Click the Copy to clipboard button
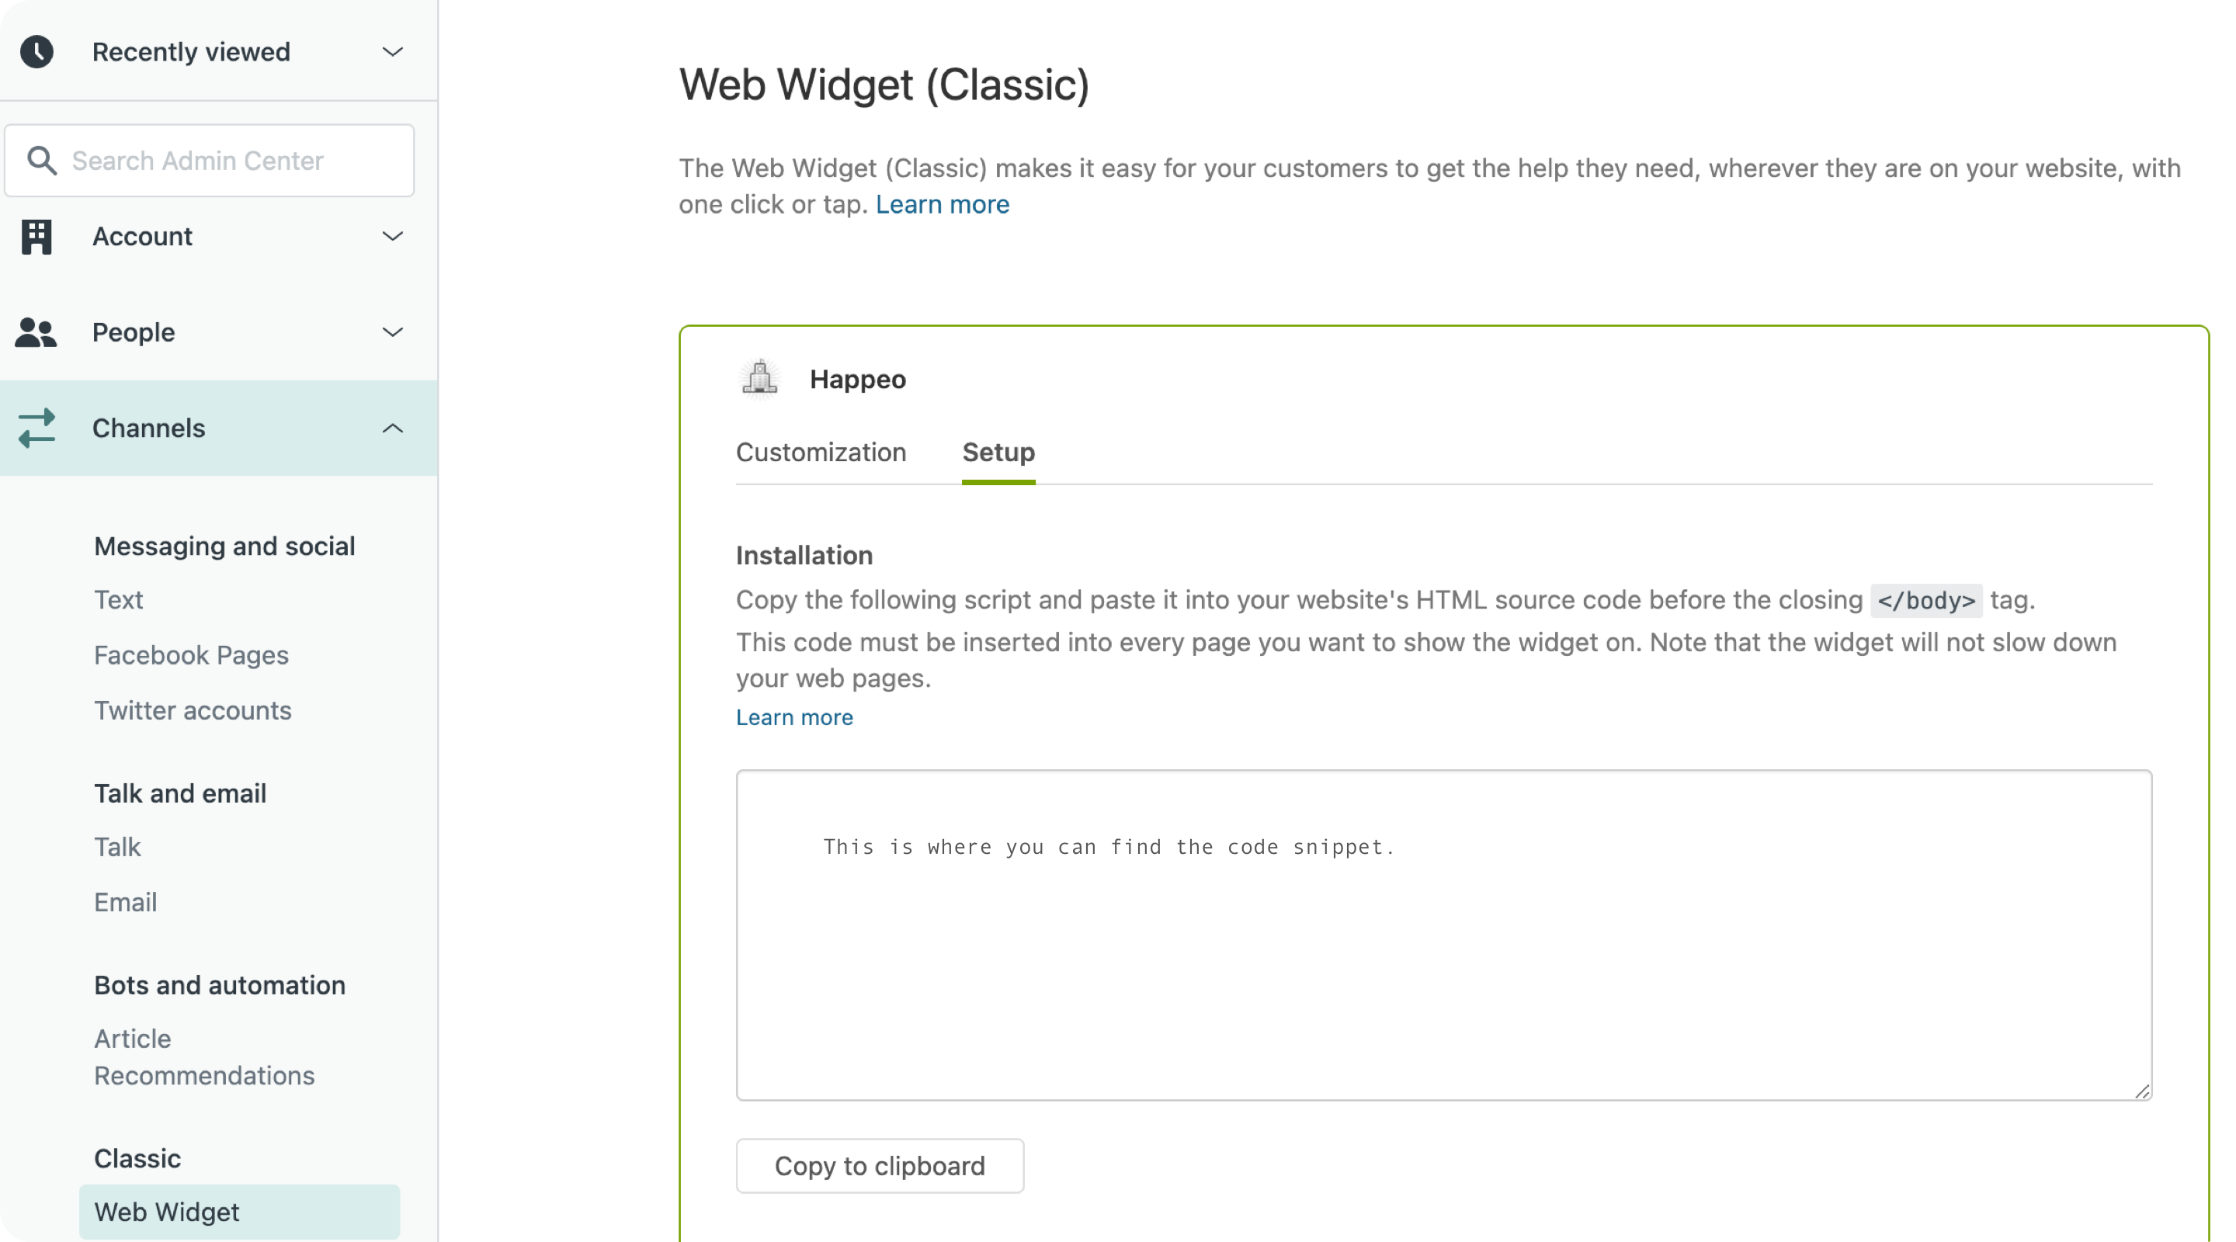The image size is (2236, 1242). pyautogui.click(x=880, y=1166)
